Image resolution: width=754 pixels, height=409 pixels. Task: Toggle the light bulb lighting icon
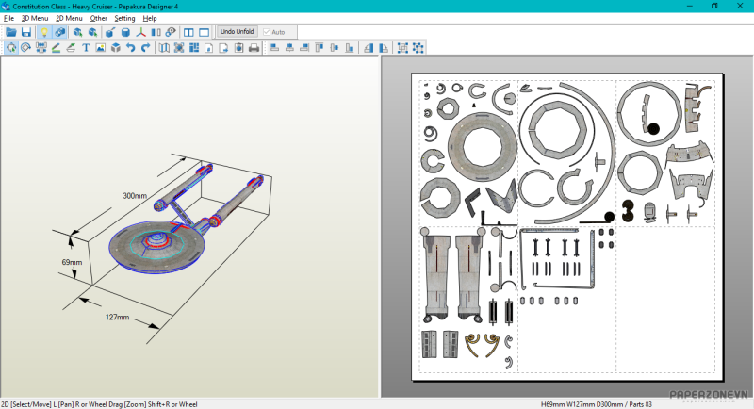(x=43, y=32)
